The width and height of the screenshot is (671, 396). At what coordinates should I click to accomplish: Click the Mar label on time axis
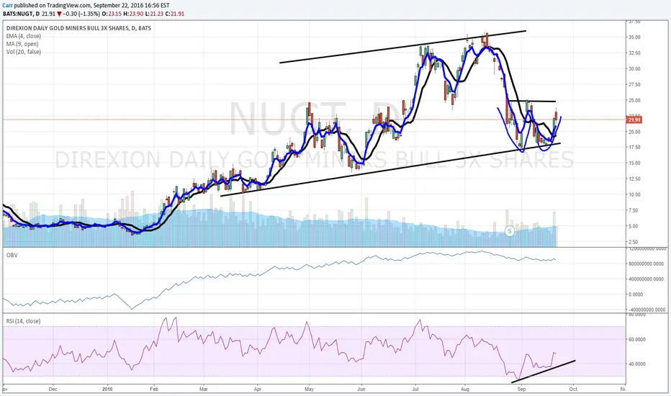[x=204, y=390]
